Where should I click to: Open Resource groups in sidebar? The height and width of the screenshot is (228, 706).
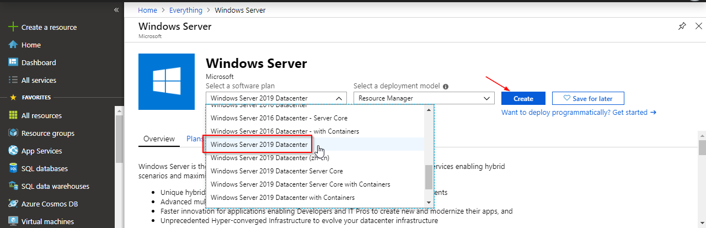coord(48,133)
